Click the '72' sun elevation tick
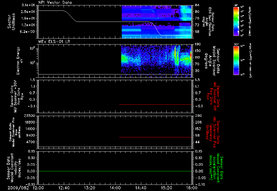277x191 pixels. 197,25
